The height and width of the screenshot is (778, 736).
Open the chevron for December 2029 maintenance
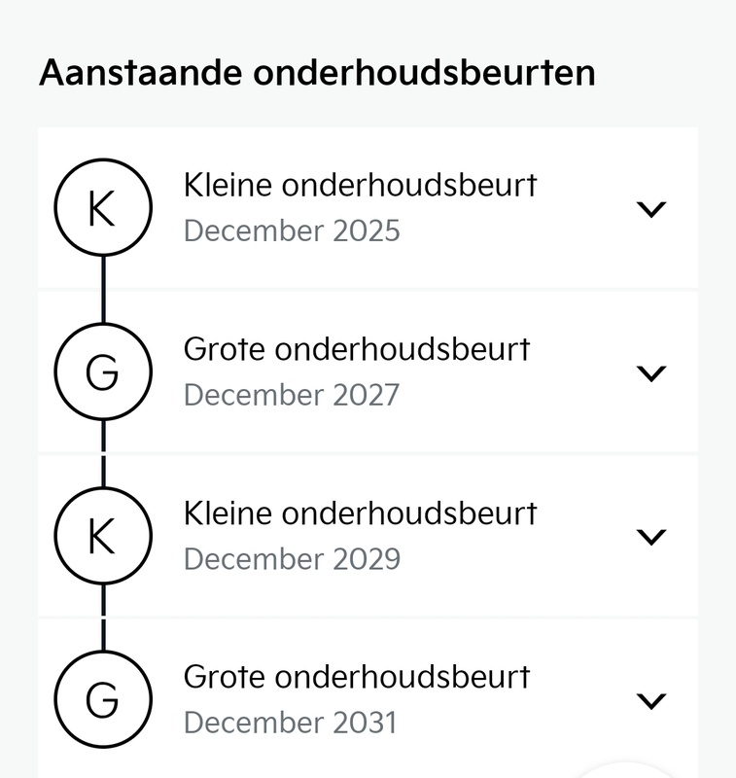(x=650, y=536)
